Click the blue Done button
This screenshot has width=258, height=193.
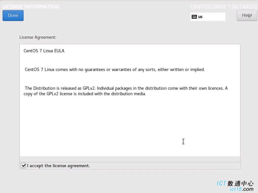13,15
